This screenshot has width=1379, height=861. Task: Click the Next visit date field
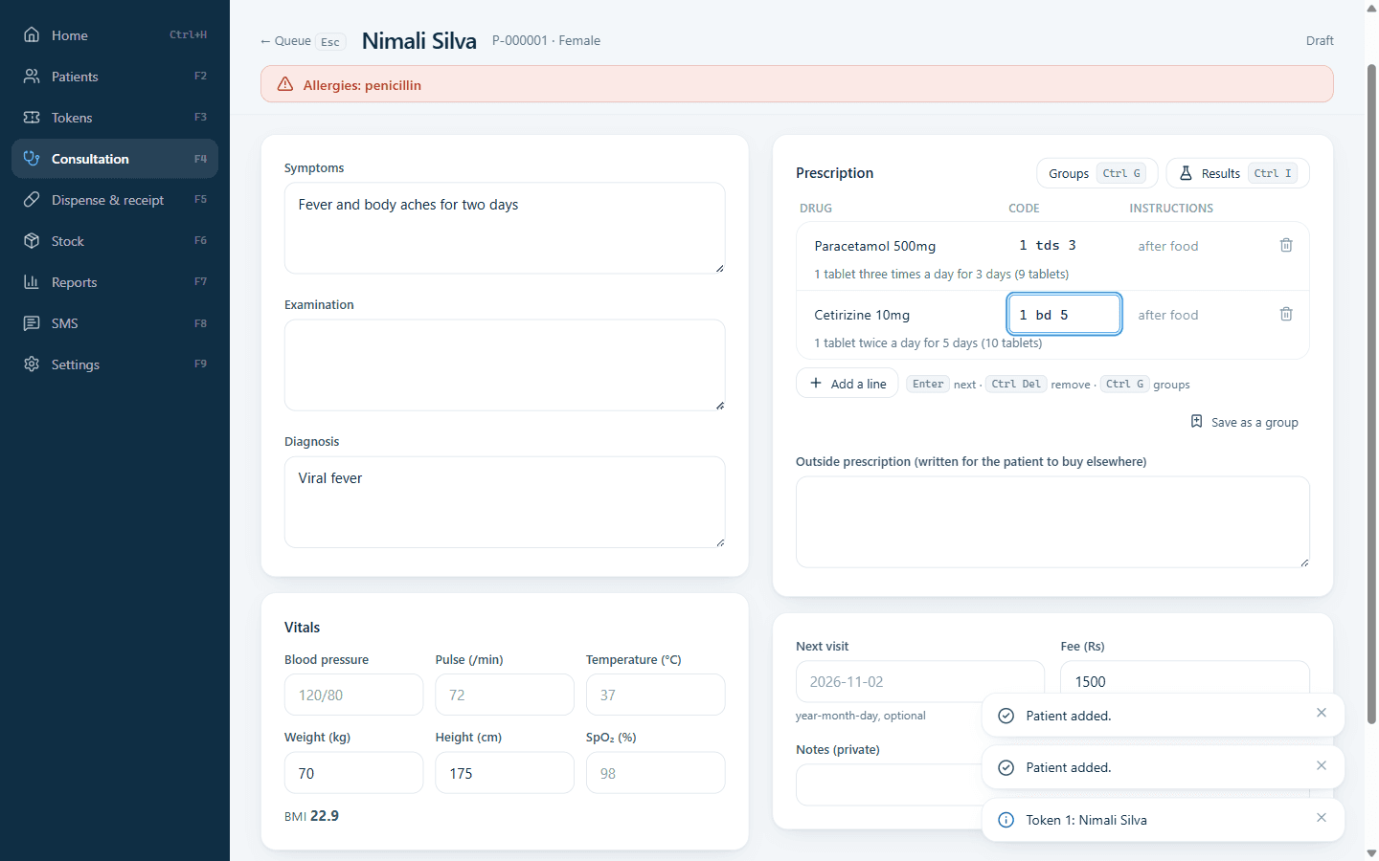920,681
